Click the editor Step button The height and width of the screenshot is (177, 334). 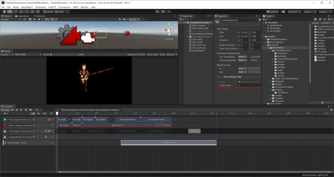pos(169,12)
